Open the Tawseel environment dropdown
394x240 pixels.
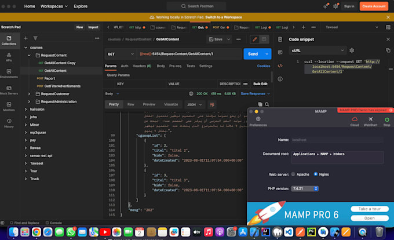pyautogui.click(x=352, y=27)
